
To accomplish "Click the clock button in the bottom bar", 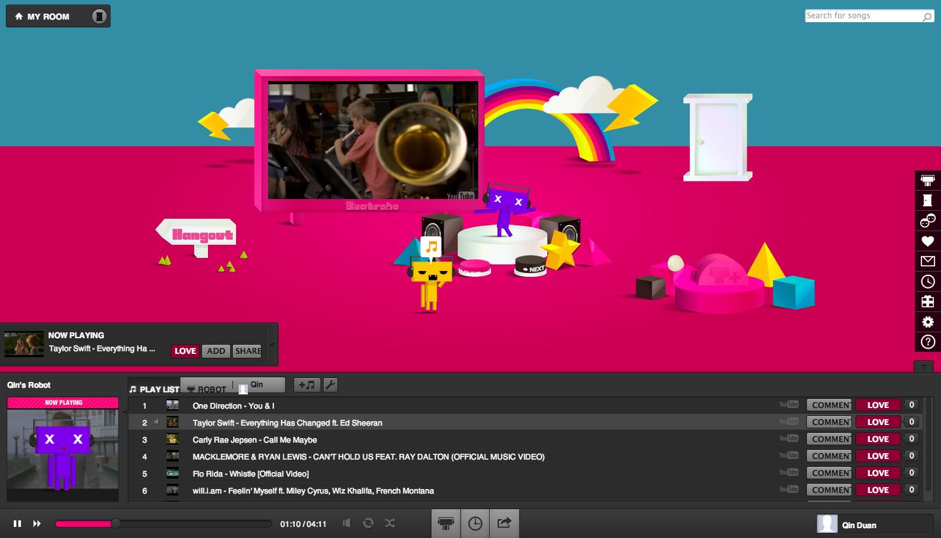I will [x=475, y=523].
